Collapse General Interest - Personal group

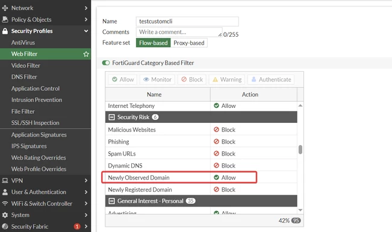pyautogui.click(x=112, y=201)
